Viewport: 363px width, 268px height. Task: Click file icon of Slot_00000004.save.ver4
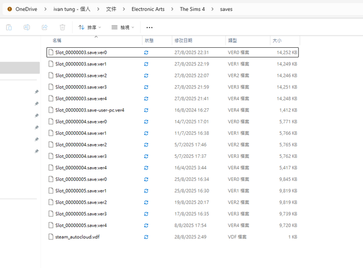click(x=51, y=168)
